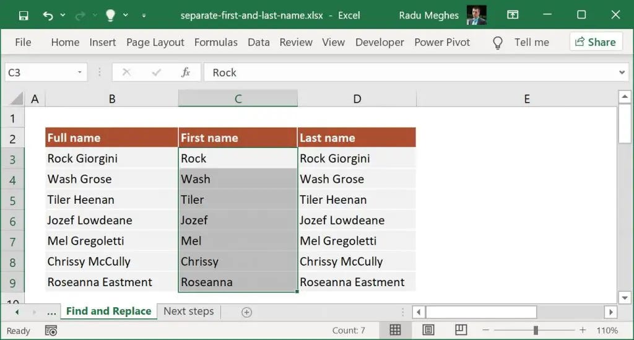Viewport: 634px width, 340px height.
Task: Click the Undo arrow icon
Action: point(48,15)
